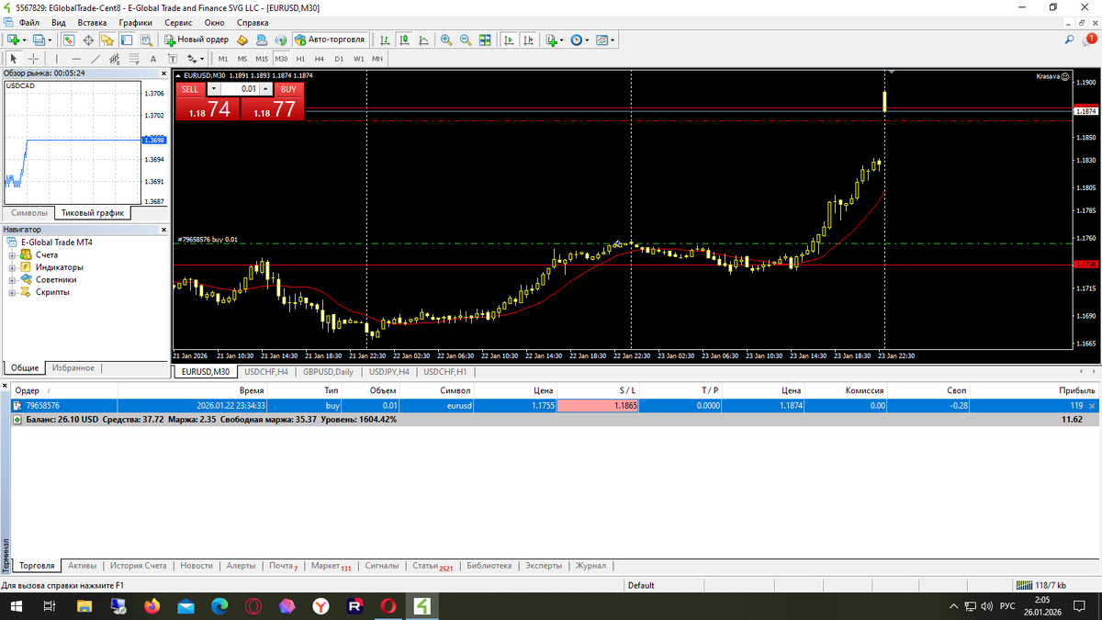Toggle chart Auto Scroll
The width and height of the screenshot is (1102, 620).
click(x=509, y=39)
